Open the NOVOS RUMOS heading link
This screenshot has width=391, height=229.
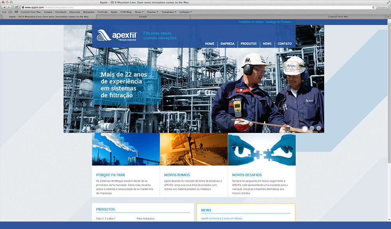[x=177, y=175]
